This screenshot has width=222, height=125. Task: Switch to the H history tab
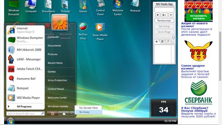162,41
